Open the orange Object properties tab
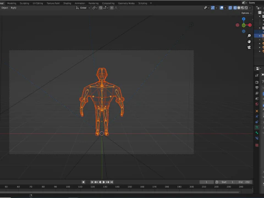 pos(257,111)
